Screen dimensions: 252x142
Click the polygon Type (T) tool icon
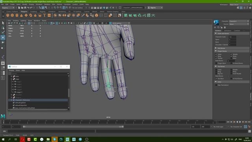[44, 15]
